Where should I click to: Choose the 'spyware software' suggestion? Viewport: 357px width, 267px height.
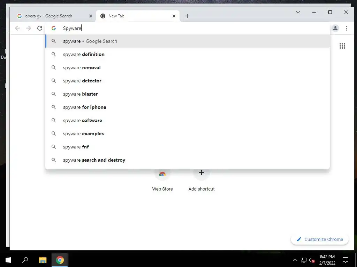188,120
